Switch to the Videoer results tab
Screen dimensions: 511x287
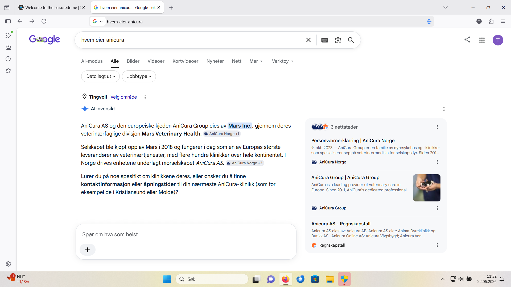(x=156, y=61)
